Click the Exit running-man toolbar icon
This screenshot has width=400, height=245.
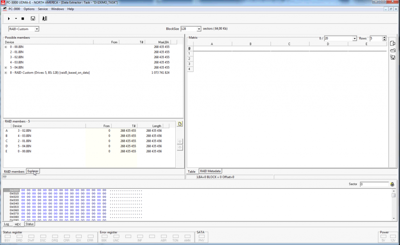tap(45, 18)
